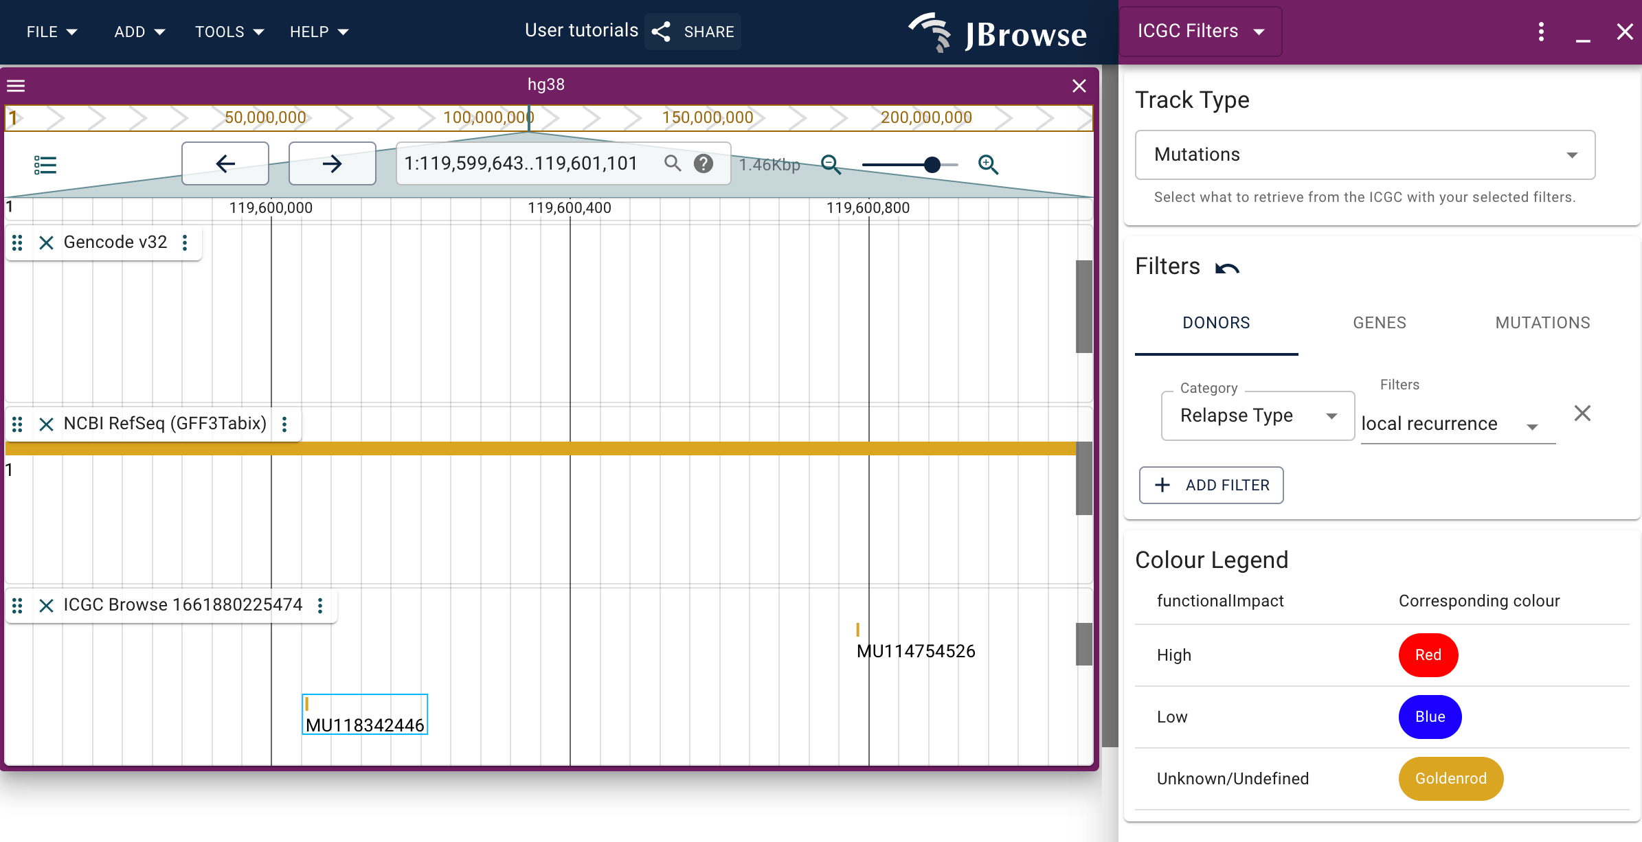Grab the ICGC Browse track drag handle

[18, 605]
